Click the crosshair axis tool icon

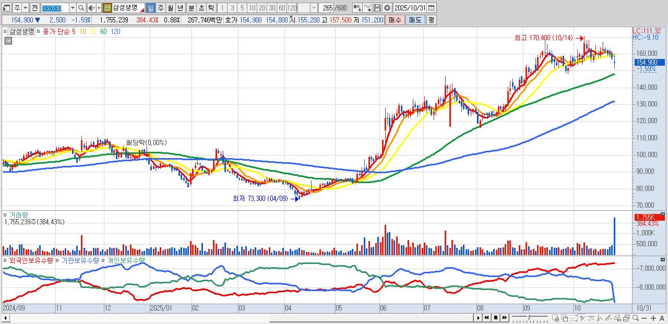[x=582, y=318]
